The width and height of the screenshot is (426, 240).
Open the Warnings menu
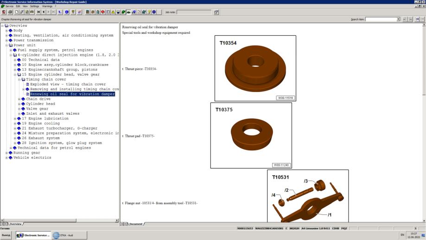tap(47, 6)
